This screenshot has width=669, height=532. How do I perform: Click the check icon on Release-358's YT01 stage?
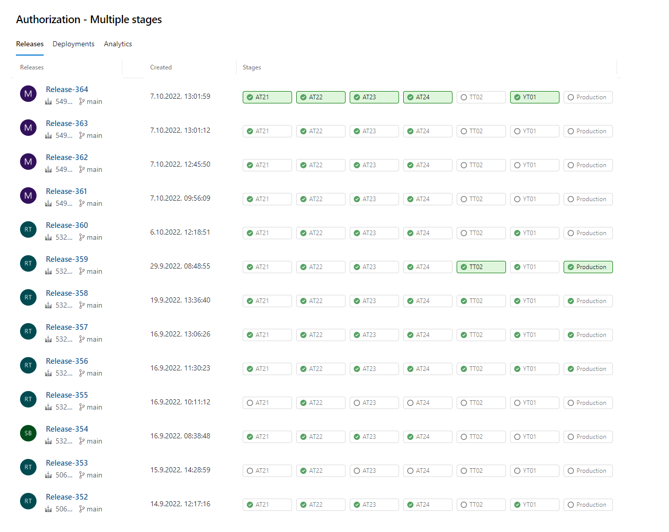pyautogui.click(x=518, y=300)
